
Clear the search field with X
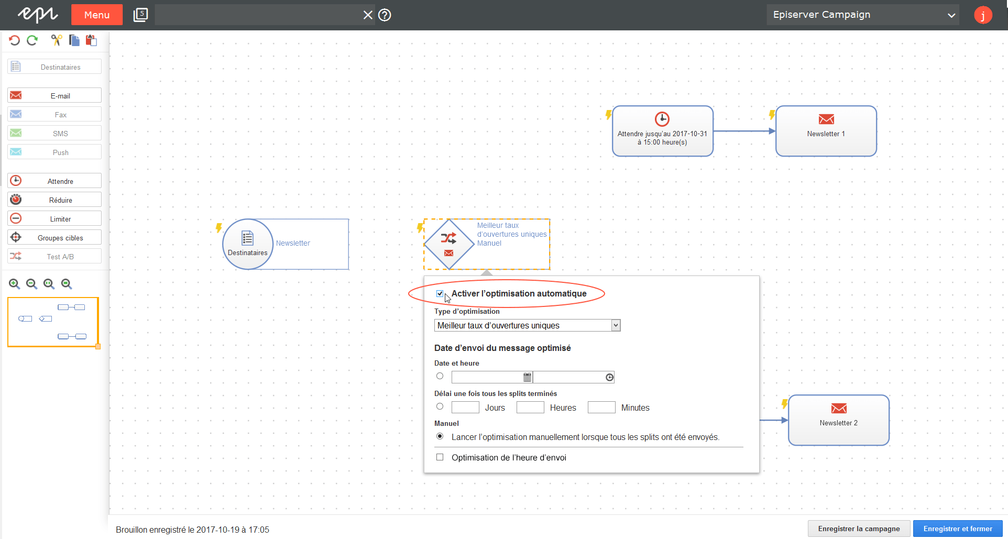pos(368,15)
